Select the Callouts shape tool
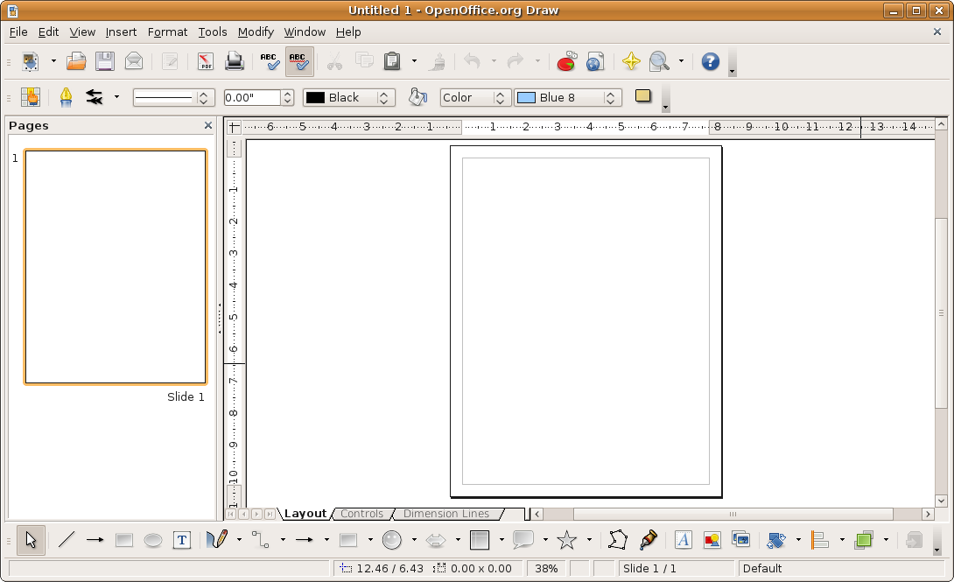Viewport: 954px width, 582px height. [523, 539]
